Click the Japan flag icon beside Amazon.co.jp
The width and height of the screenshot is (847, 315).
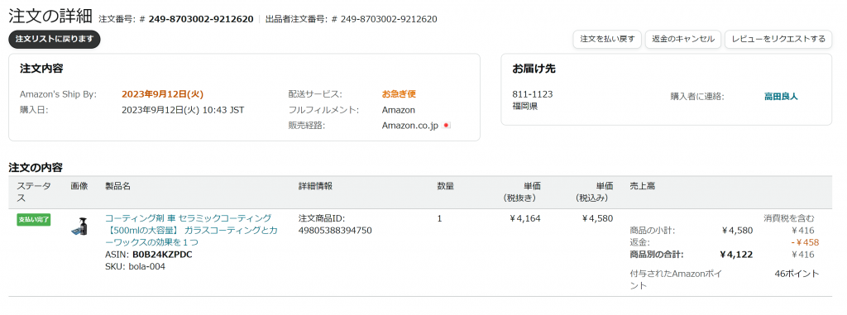[446, 126]
